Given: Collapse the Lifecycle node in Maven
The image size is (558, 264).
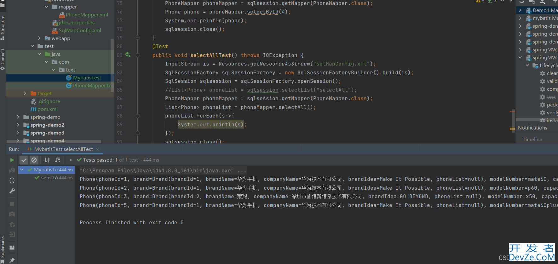Looking at the screenshot, I should pos(527,66).
